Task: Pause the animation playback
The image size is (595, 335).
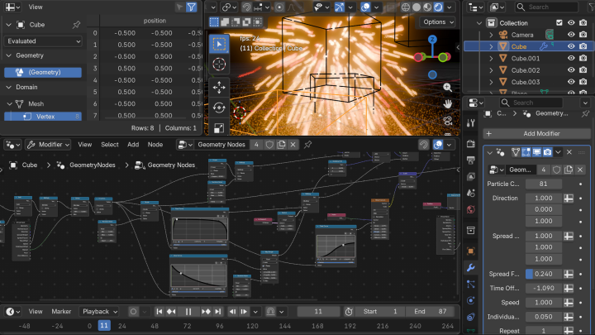Action: (188, 312)
